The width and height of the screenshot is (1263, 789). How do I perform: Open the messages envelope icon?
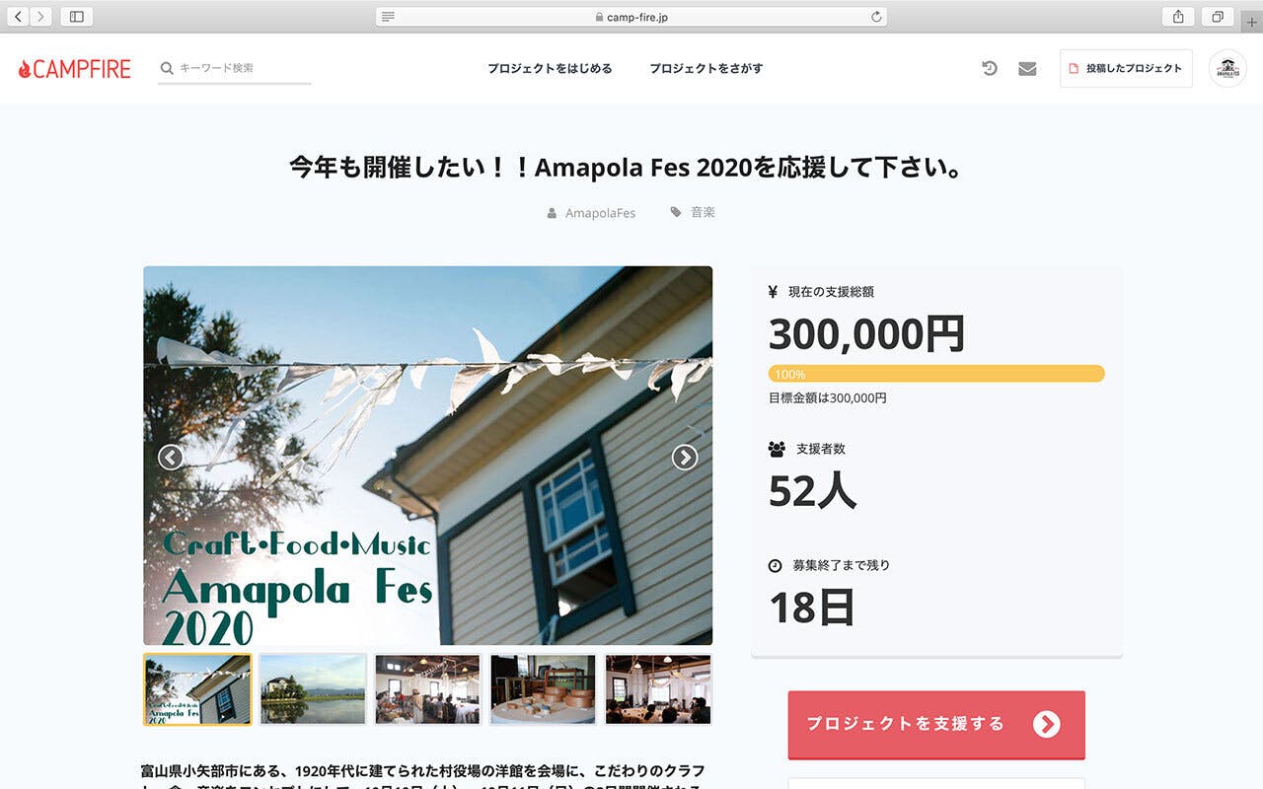pos(1027,69)
